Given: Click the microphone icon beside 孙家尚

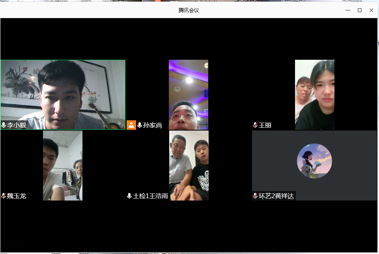Looking at the screenshot, I should [x=140, y=125].
